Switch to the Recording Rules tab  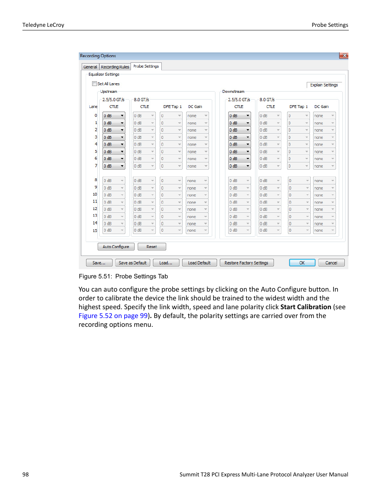click(x=115, y=66)
